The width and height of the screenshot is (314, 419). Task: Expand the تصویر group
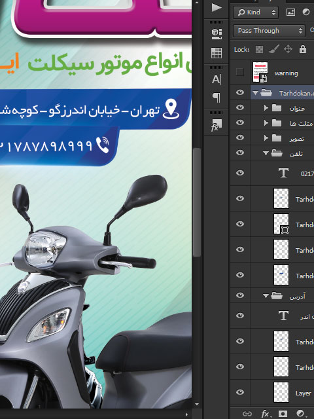(x=266, y=138)
